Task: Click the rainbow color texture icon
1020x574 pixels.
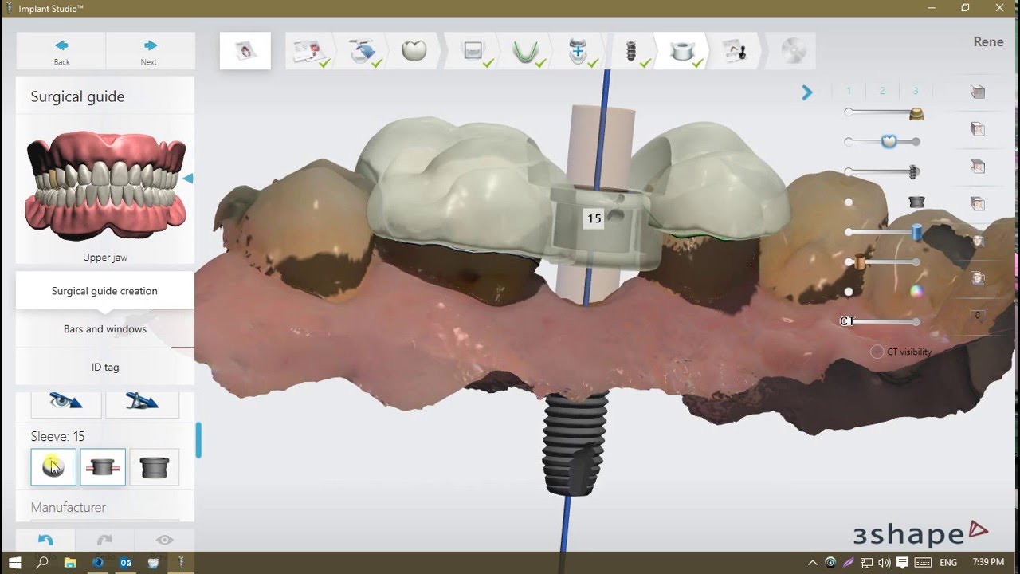Action: point(916,292)
